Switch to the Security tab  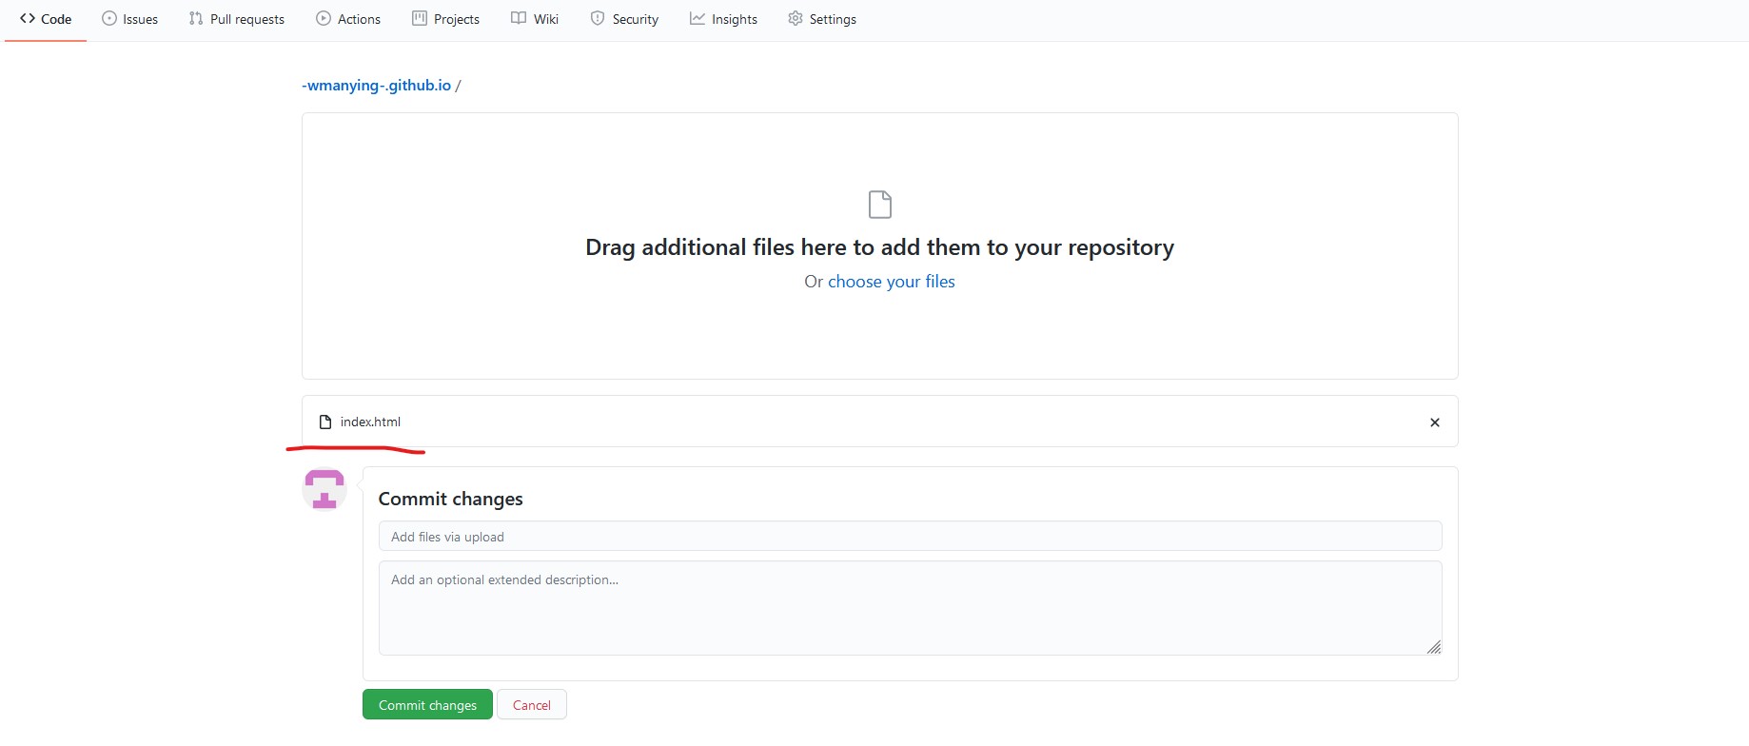click(x=624, y=19)
